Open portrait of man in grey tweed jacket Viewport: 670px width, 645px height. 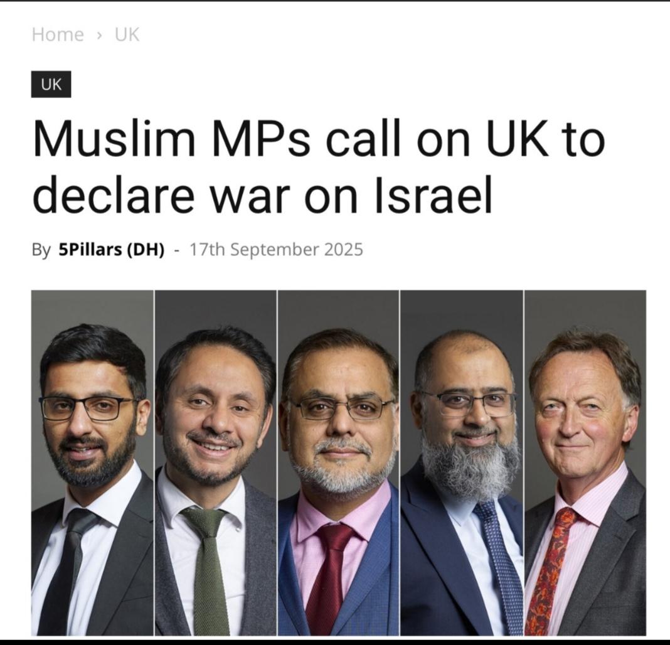(x=216, y=462)
